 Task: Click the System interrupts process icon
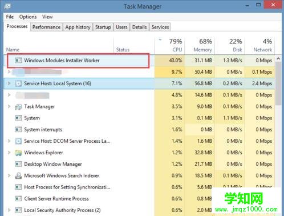coord(18,130)
